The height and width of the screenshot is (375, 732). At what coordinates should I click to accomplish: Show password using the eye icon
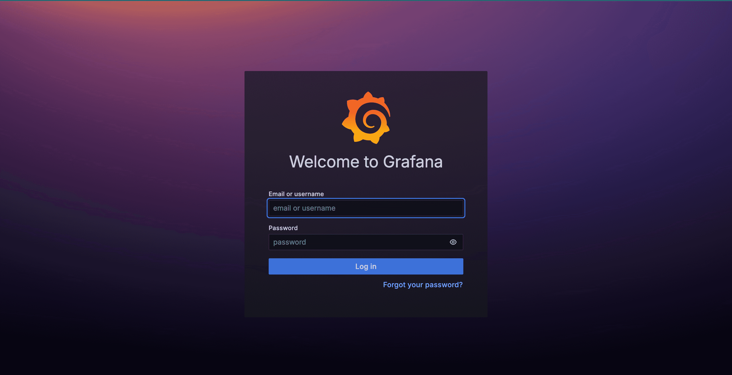point(453,242)
